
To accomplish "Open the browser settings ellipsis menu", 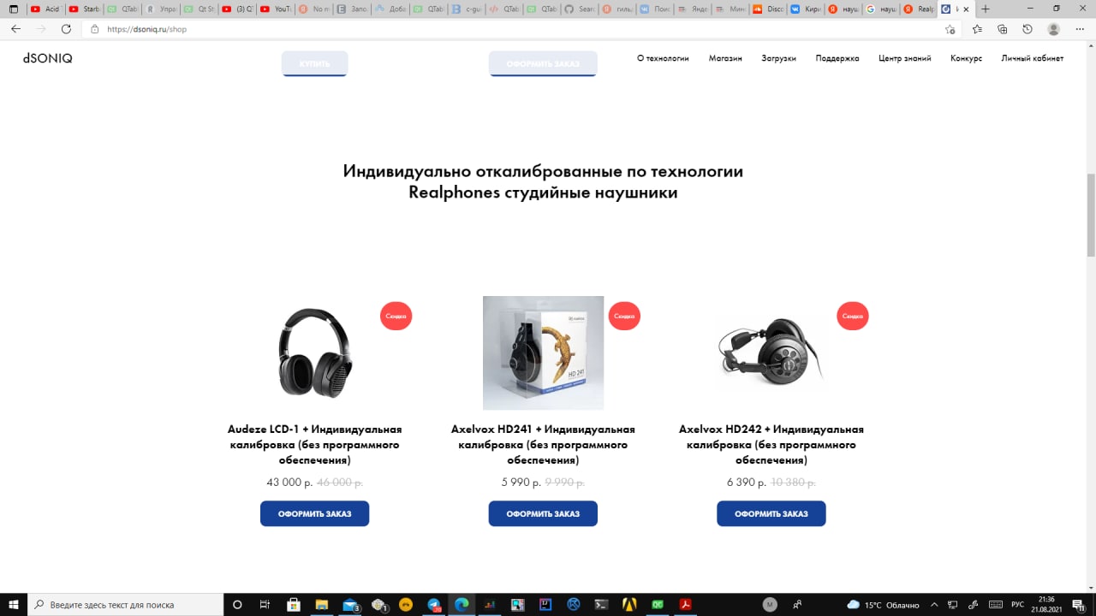I will pos(1079,29).
